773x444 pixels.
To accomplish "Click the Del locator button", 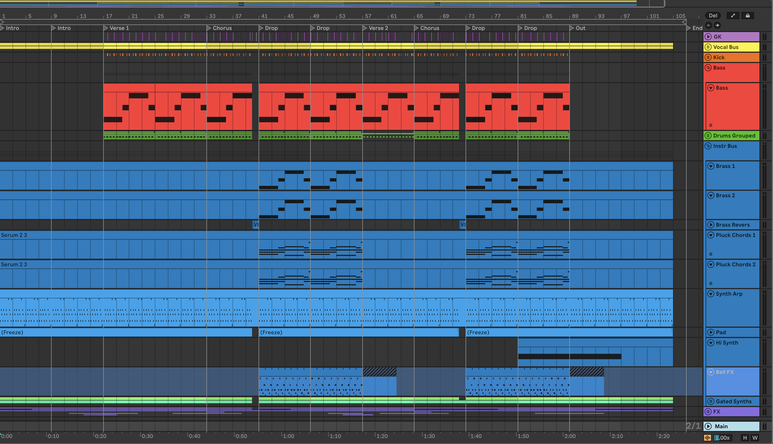I will coord(713,15).
